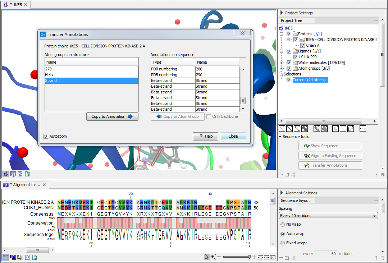The image size is (388, 263).
Task: Click the Copy to Annotation button
Action: click(x=112, y=116)
